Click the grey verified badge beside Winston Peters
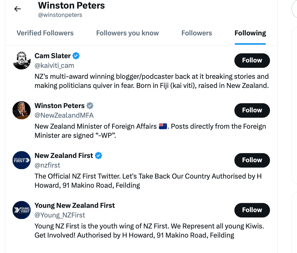This screenshot has width=297, height=253. pos(90,106)
